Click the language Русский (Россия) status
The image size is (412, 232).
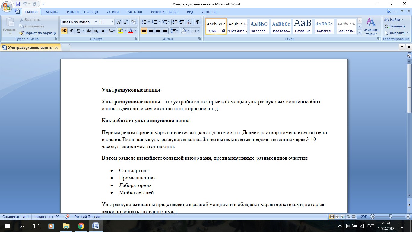tap(87, 217)
